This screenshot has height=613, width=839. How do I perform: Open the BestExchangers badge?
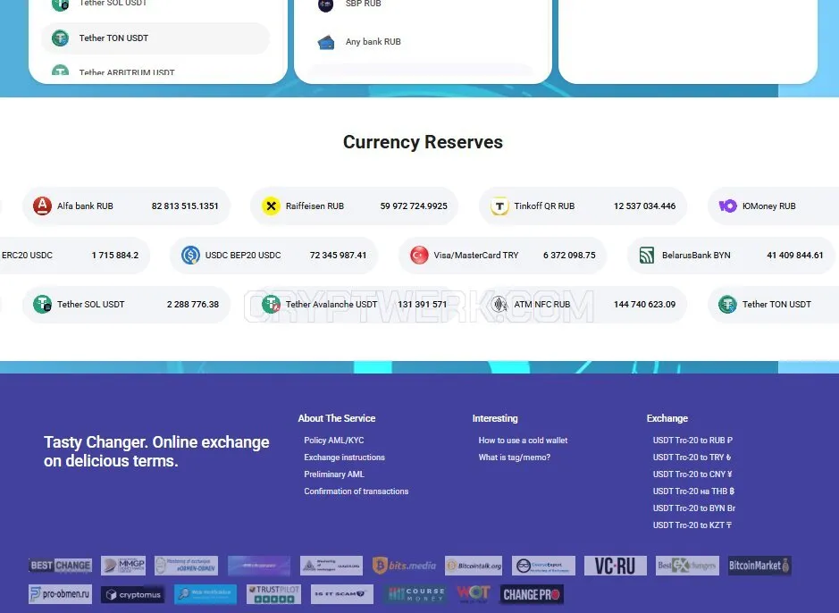click(687, 566)
